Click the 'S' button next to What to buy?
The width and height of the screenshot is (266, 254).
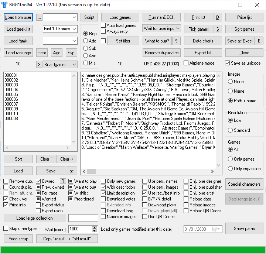pos(176,41)
